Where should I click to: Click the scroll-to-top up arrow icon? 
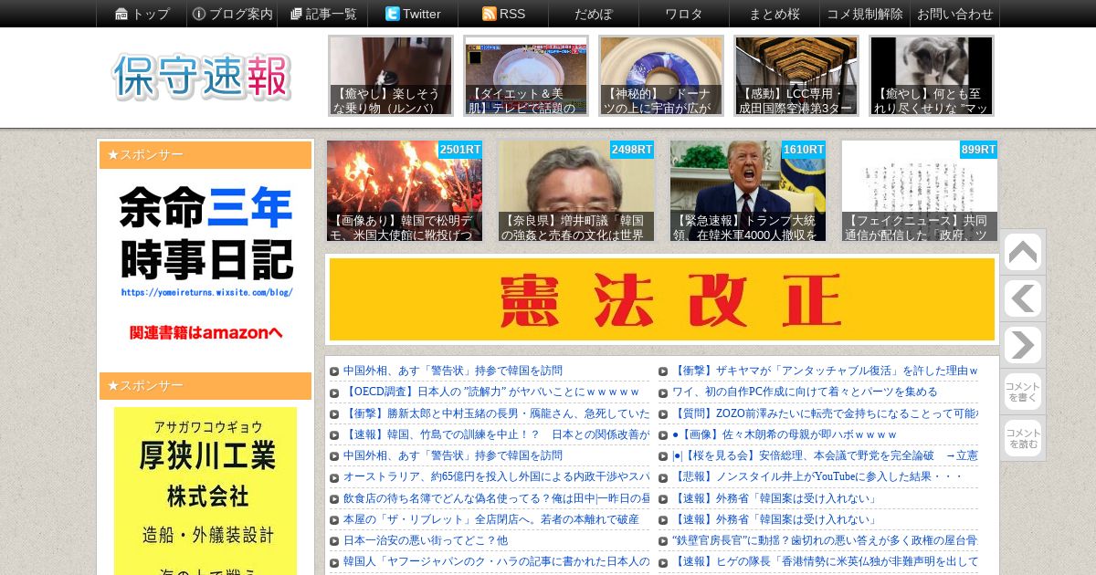pos(1023,252)
